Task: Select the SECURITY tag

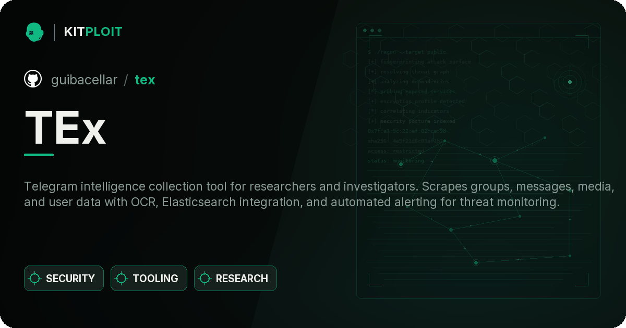Action: click(64, 279)
